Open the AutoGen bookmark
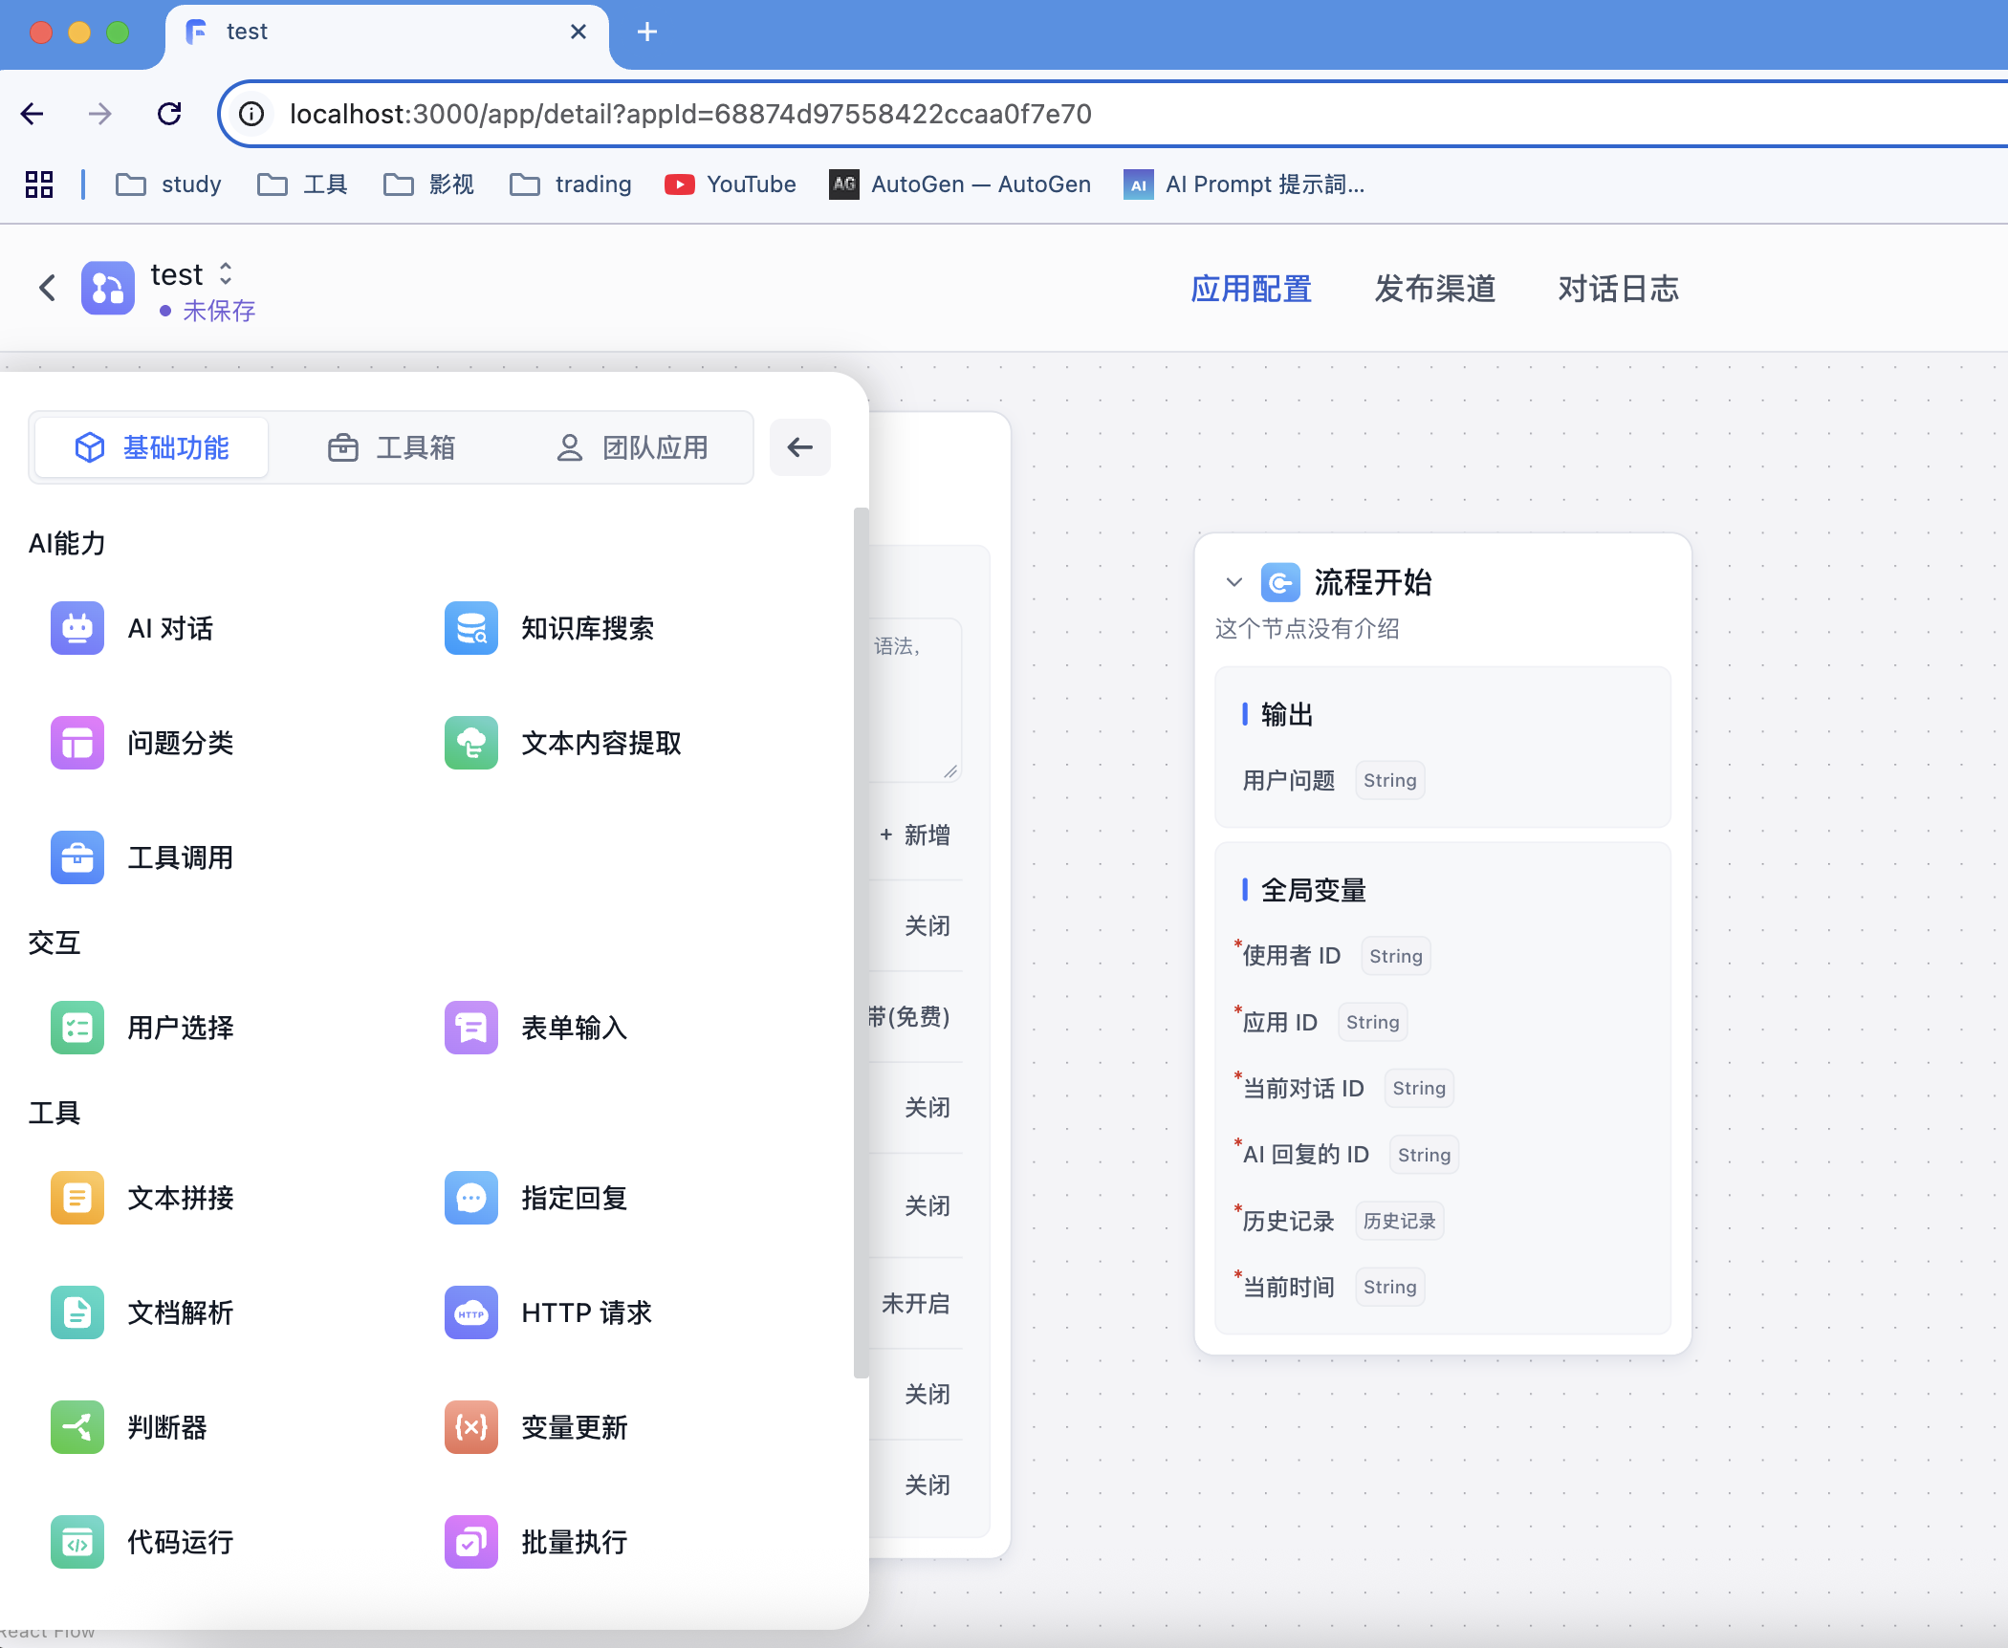 click(960, 184)
